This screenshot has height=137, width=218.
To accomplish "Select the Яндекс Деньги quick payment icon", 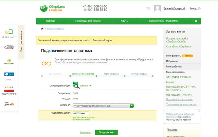I will pos(9,104).
